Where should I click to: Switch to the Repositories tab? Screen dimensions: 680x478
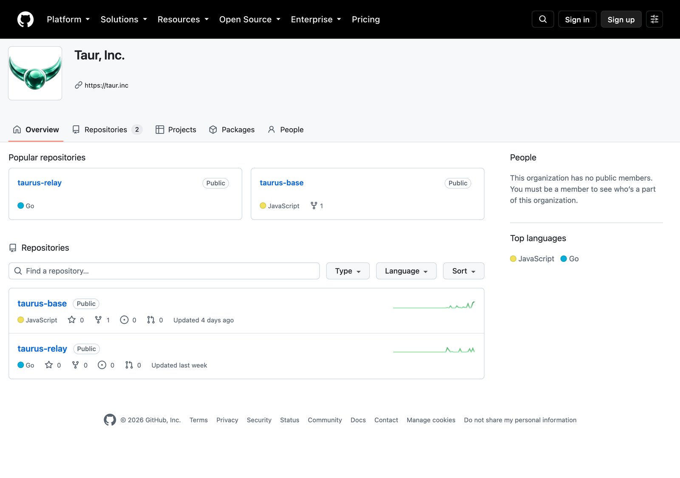tap(107, 130)
